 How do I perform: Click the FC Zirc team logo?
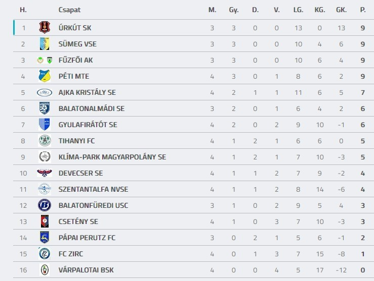click(x=45, y=254)
